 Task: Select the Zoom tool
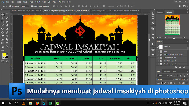click(7, 47)
